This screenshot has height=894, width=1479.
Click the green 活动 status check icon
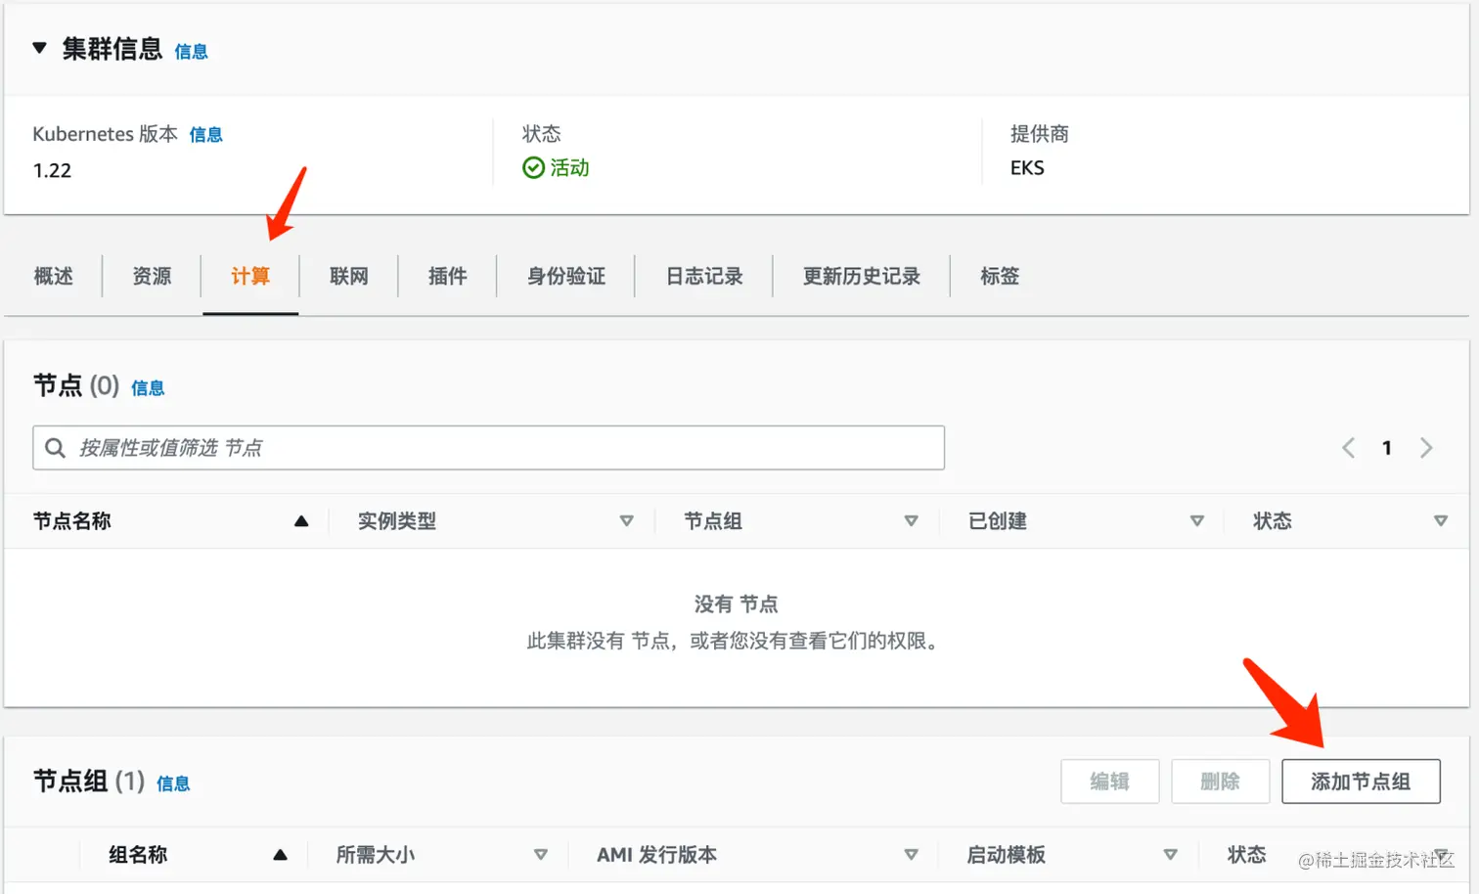pos(533,167)
